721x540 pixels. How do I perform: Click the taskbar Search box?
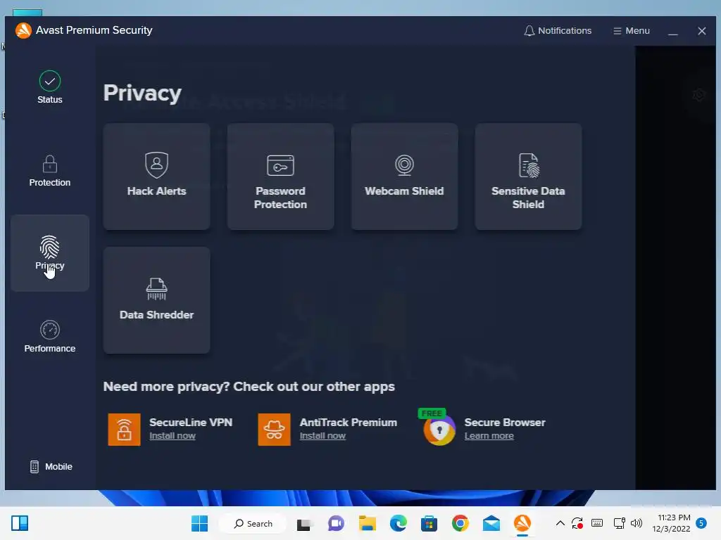point(253,523)
